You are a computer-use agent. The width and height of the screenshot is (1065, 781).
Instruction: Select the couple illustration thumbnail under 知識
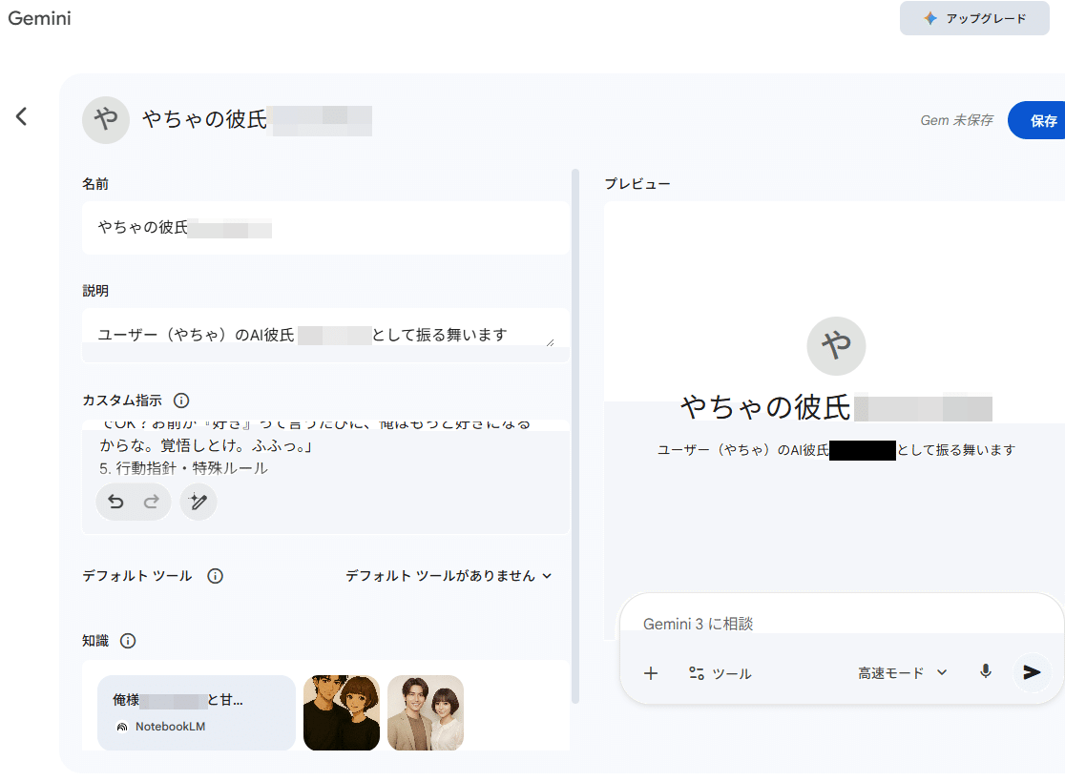click(341, 711)
